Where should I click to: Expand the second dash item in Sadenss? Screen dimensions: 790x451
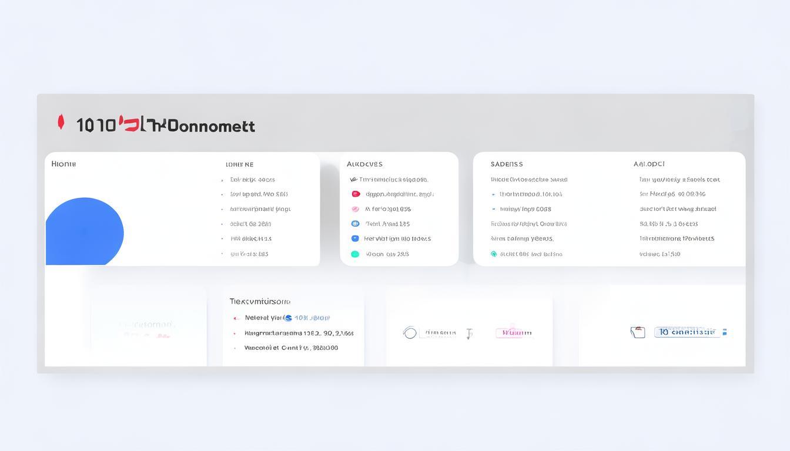coord(493,209)
